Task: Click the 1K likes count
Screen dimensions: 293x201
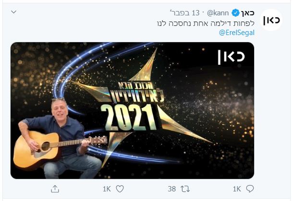Action: (x=107, y=189)
